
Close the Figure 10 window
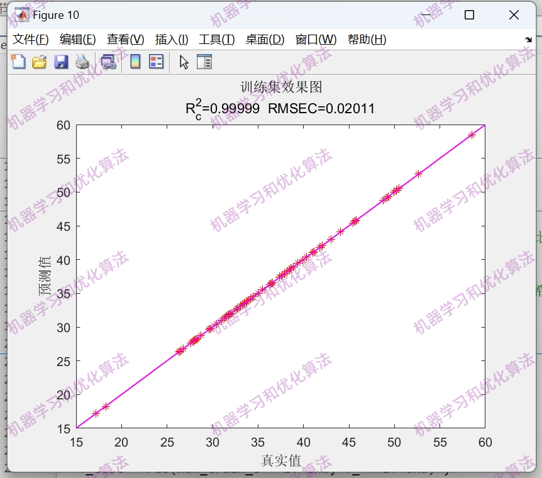[x=514, y=15]
